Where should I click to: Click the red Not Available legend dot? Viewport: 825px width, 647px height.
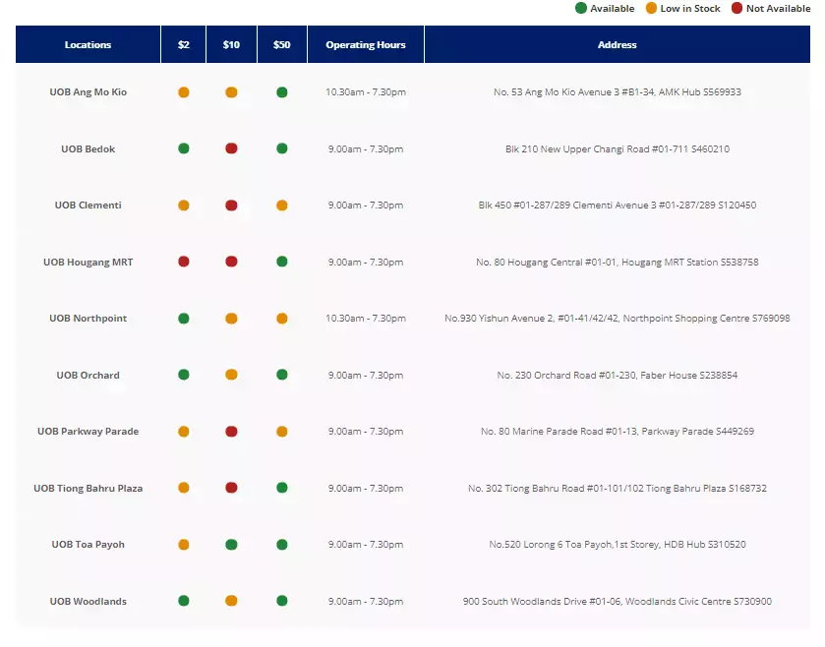[736, 9]
